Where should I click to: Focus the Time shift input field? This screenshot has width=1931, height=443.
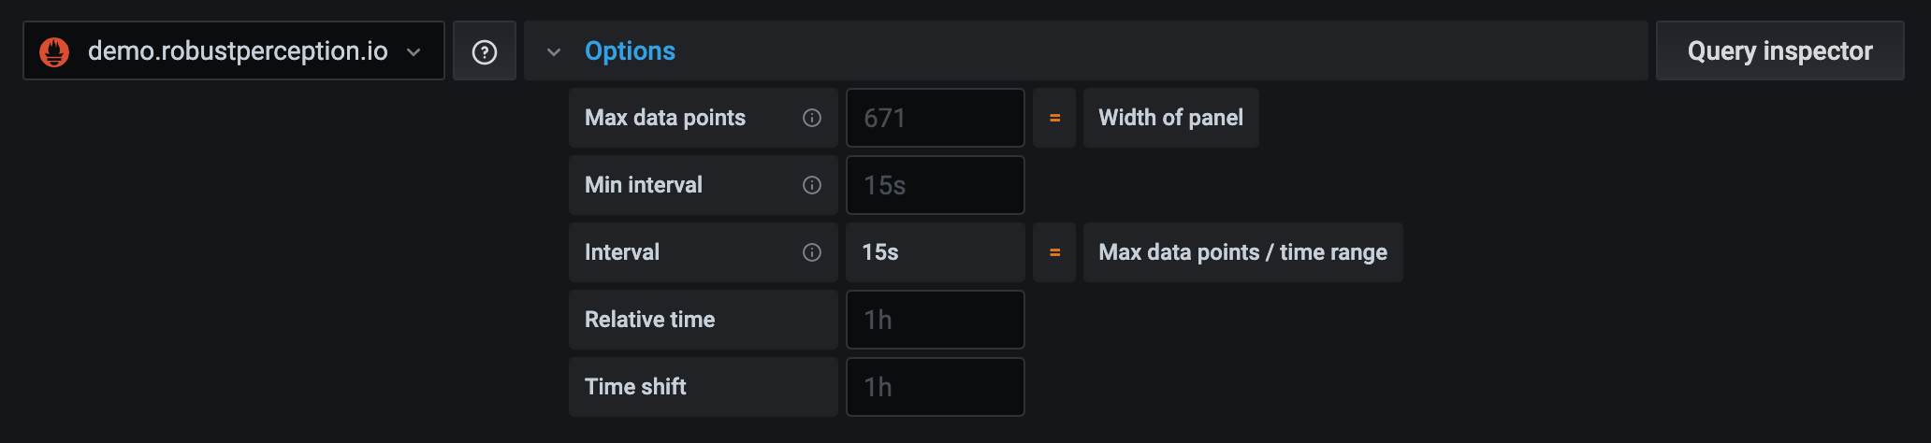[x=936, y=387]
